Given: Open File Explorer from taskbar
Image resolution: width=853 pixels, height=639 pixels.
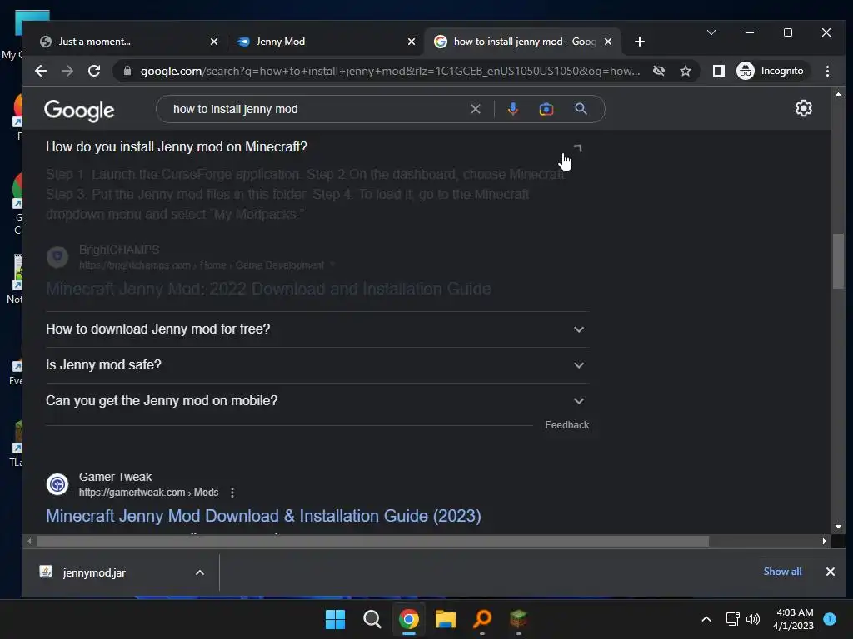Looking at the screenshot, I should tap(445, 619).
